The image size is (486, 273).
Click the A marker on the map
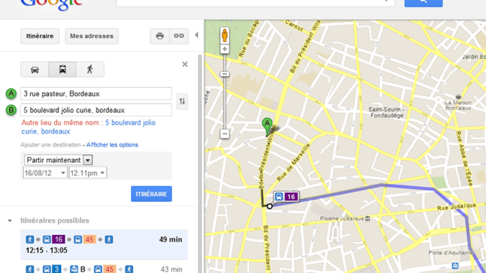267,126
